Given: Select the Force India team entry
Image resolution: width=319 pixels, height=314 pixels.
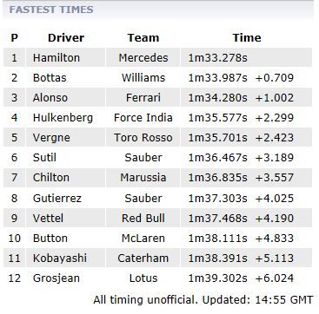Looking at the screenshot, I should coord(143,118).
